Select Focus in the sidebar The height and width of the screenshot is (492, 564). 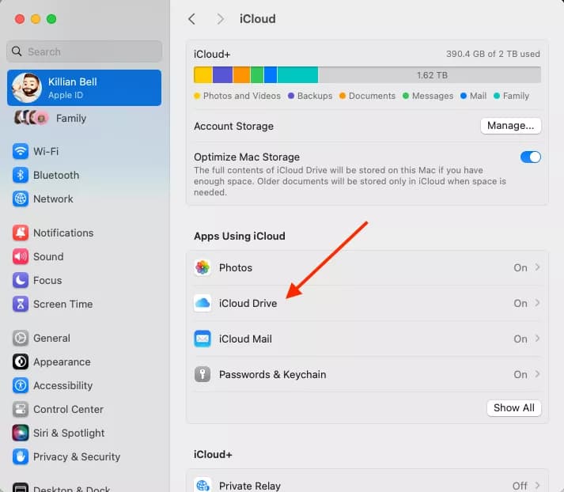click(x=84, y=280)
